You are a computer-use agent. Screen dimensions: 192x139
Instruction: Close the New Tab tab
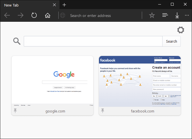coord(54,5)
